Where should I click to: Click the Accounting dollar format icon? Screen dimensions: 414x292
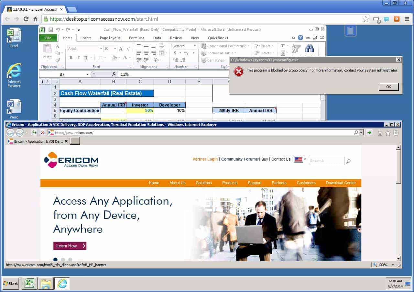[175, 53]
